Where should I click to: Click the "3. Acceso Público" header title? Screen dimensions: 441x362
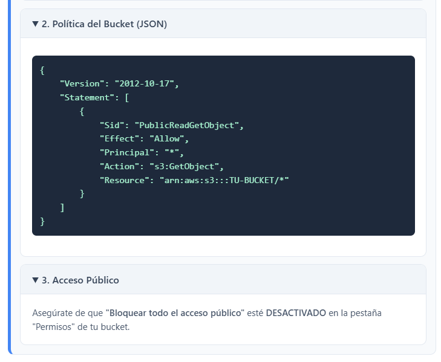pyautogui.click(x=80, y=280)
